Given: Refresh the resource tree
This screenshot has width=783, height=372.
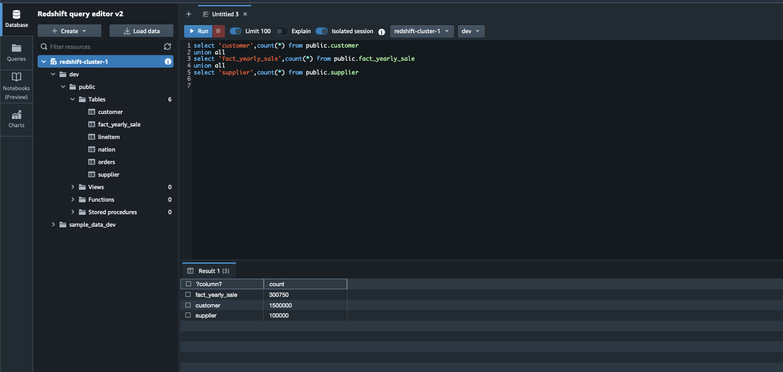Looking at the screenshot, I should coord(167,46).
